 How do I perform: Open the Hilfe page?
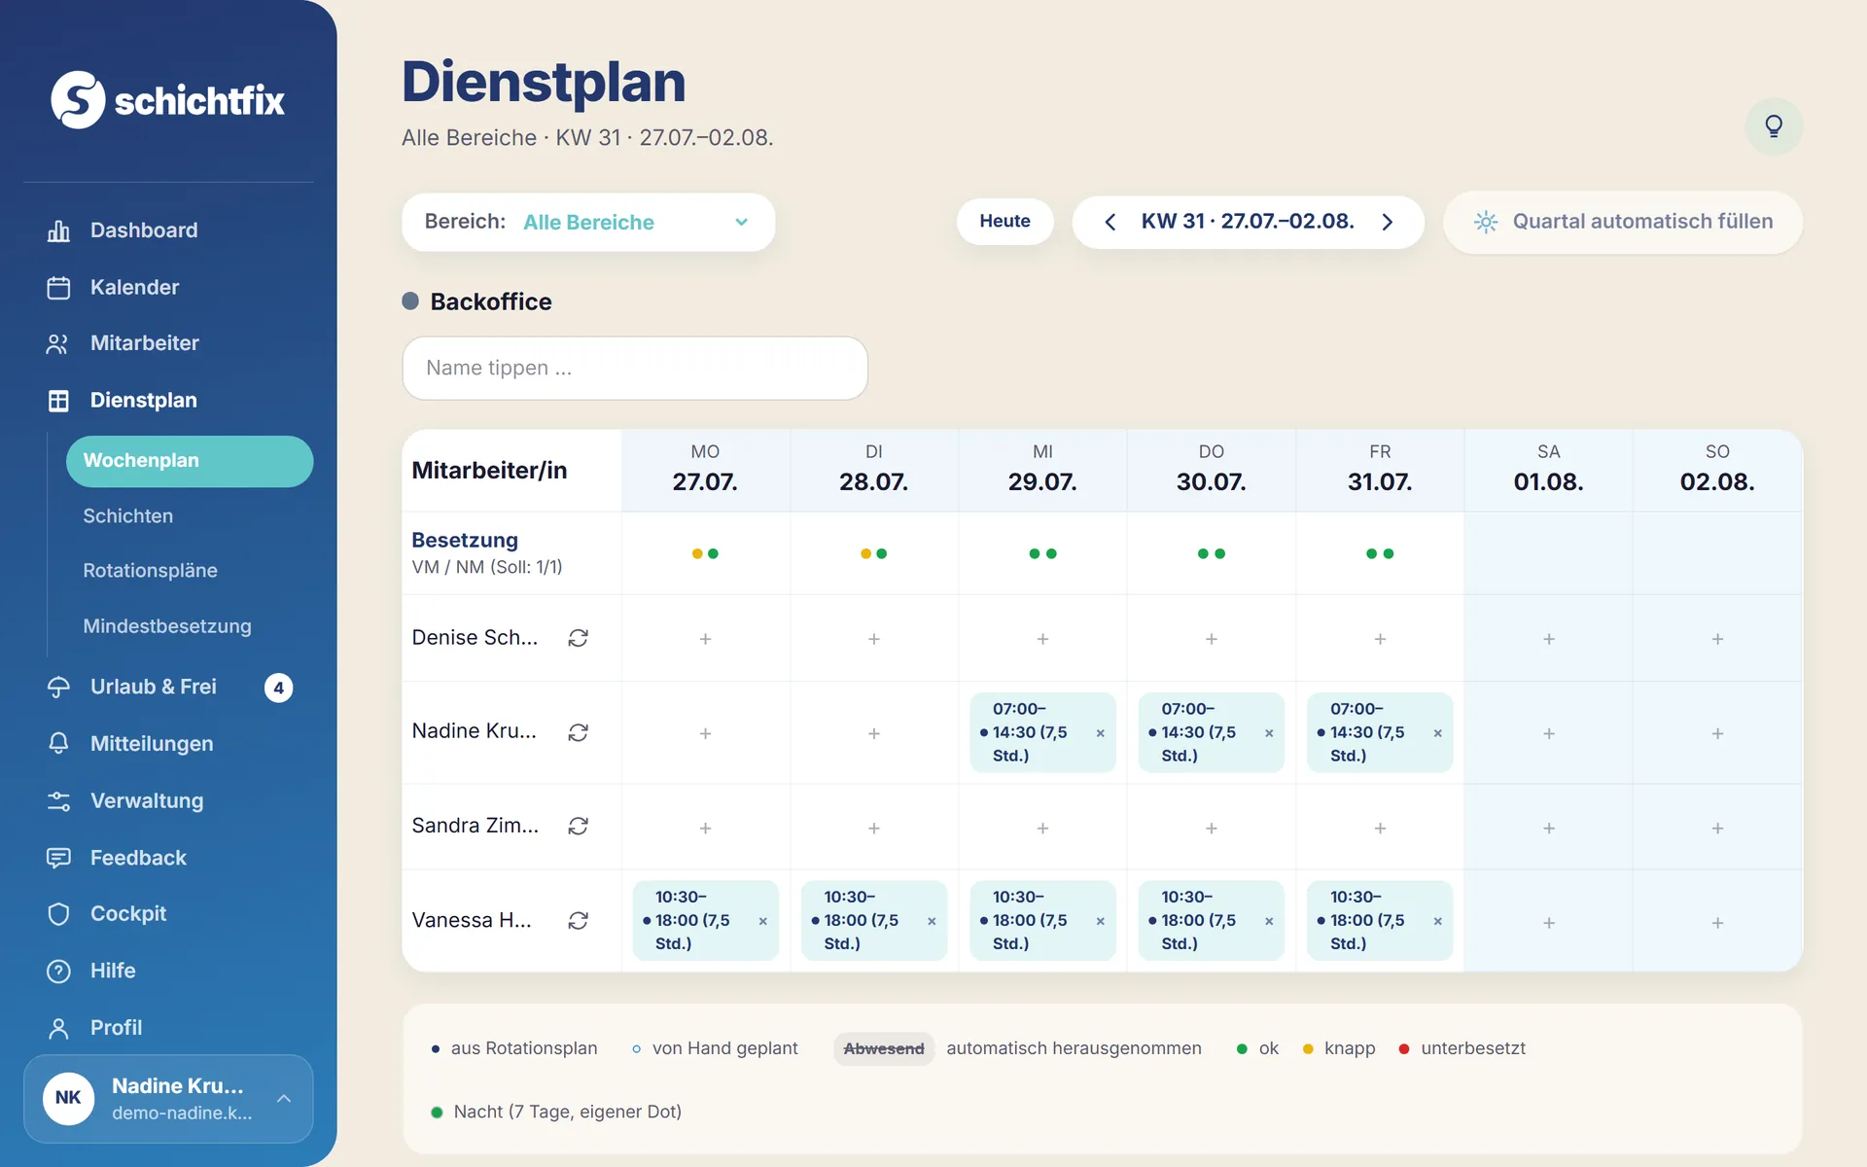pyautogui.click(x=113, y=971)
